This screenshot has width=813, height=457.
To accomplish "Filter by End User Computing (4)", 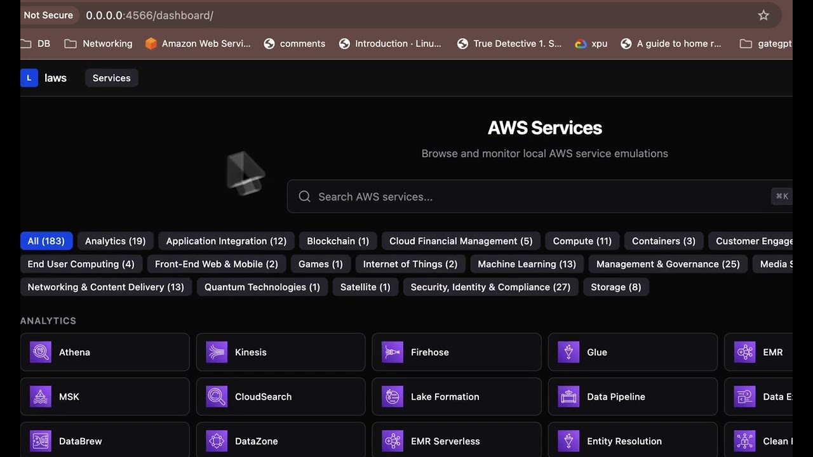I will pyautogui.click(x=81, y=264).
